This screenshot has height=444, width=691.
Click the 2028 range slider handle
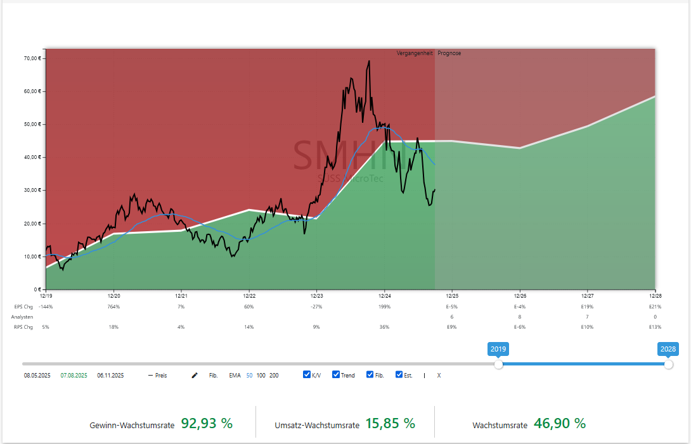pyautogui.click(x=668, y=364)
